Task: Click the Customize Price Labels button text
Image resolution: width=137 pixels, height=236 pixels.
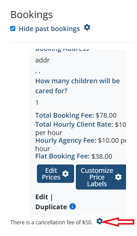Action: tap(97, 177)
